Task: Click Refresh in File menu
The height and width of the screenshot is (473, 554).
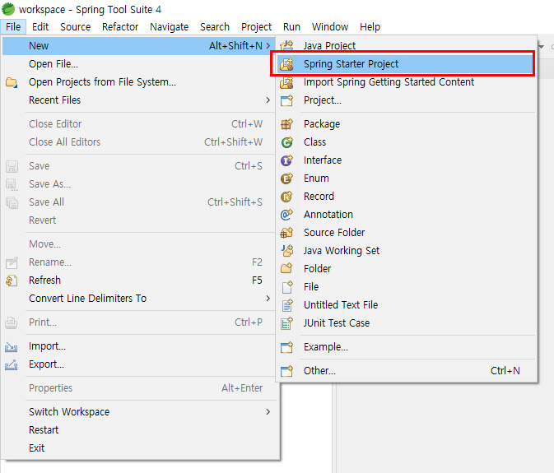Action: click(x=138, y=281)
